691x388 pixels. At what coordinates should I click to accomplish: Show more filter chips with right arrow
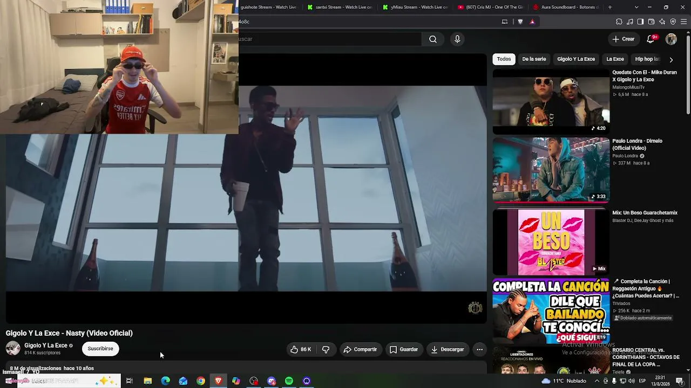point(671,60)
